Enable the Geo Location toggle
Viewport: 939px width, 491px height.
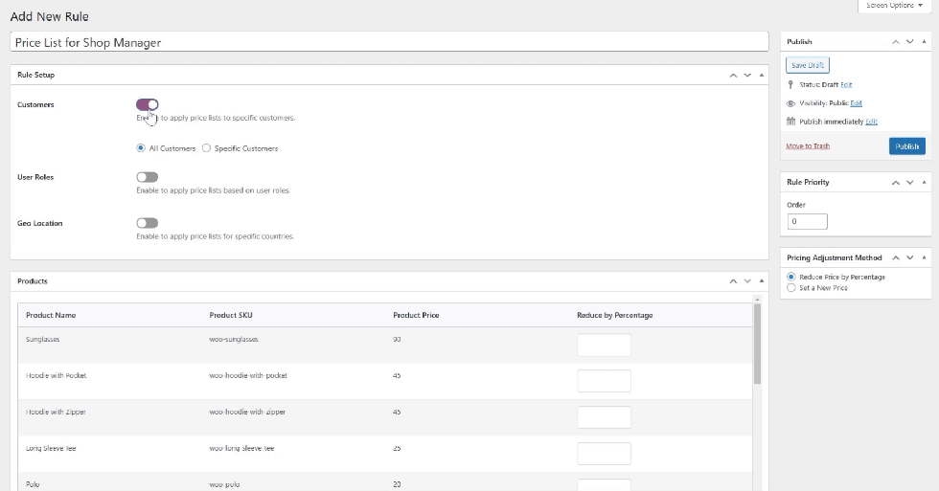(x=148, y=223)
